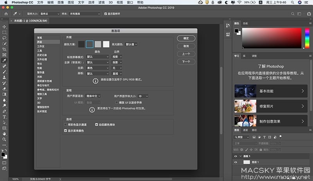Change screen mode icon at toolbox bottom
Screen dimensions: 313x181
[4, 169]
